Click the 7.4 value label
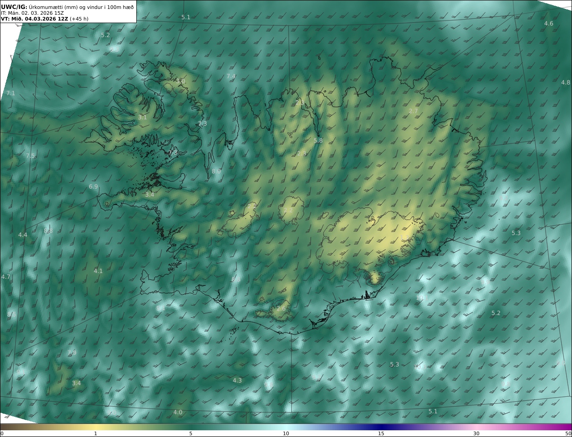Image resolution: width=572 pixels, height=437 pixels. [x=231, y=76]
